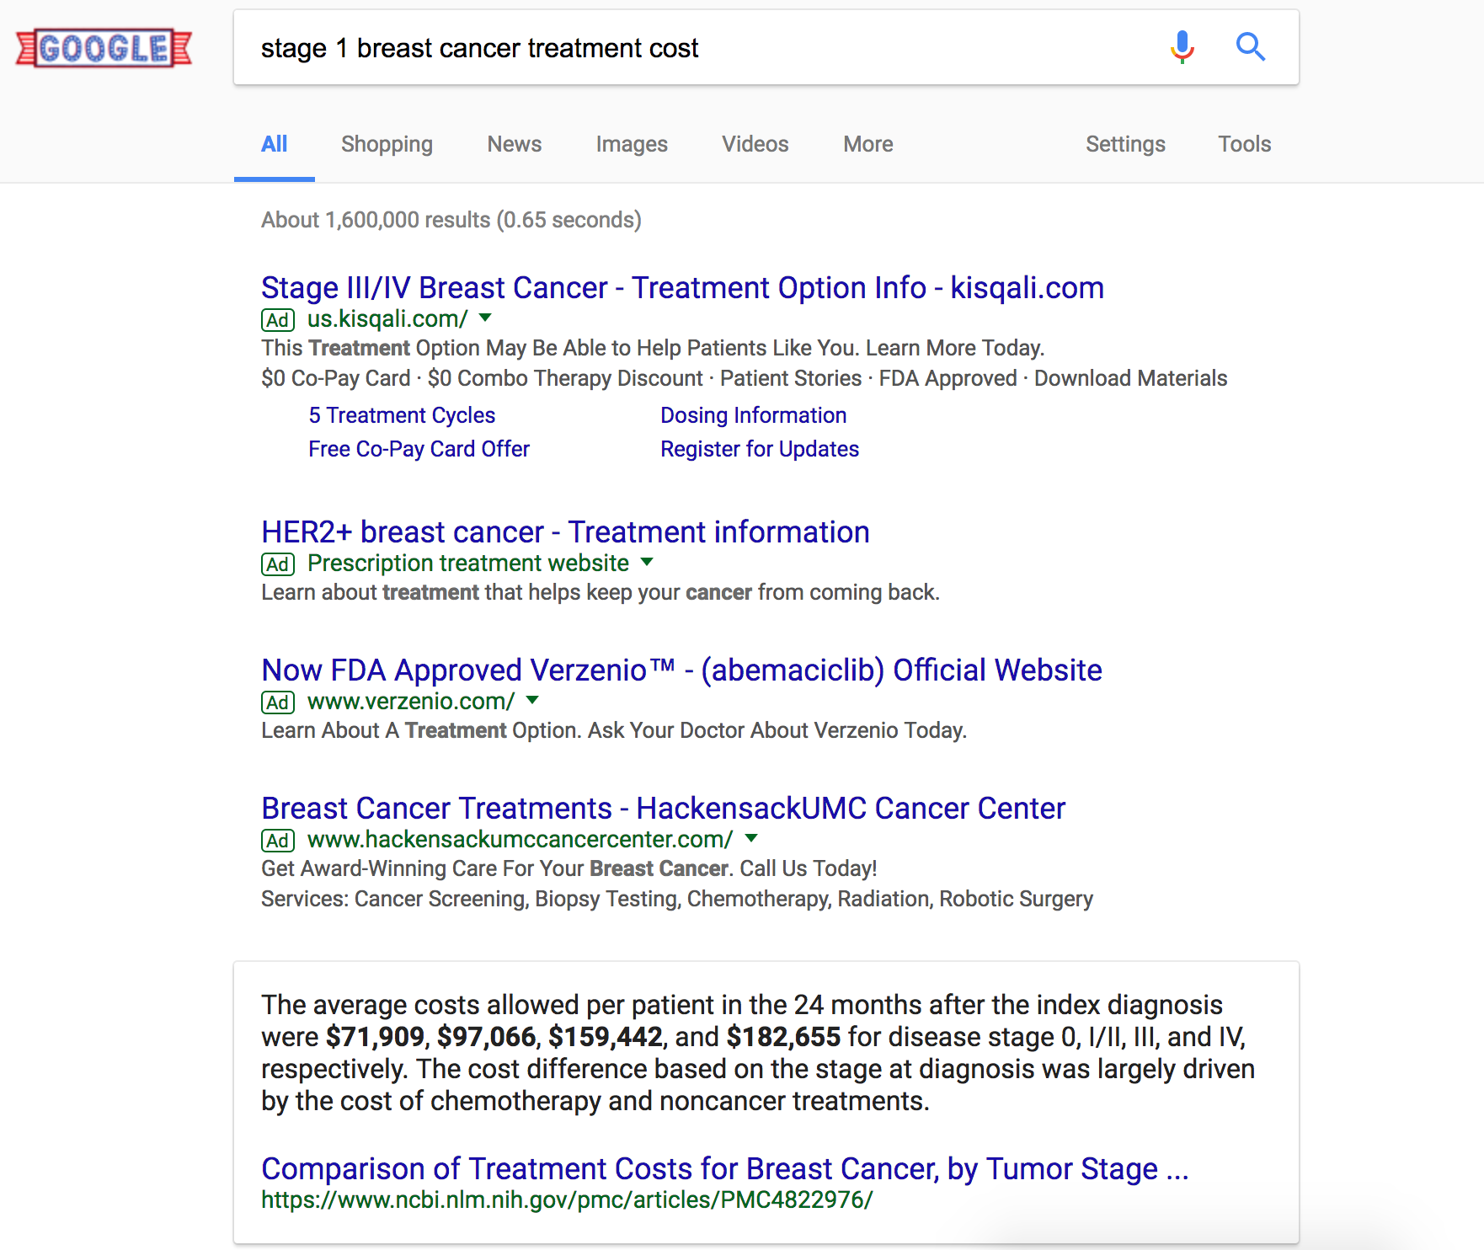Screen dimensions: 1484x1250
Task: Open Comparison of Treatment Costs for Breast Cancer result
Action: tap(724, 1169)
